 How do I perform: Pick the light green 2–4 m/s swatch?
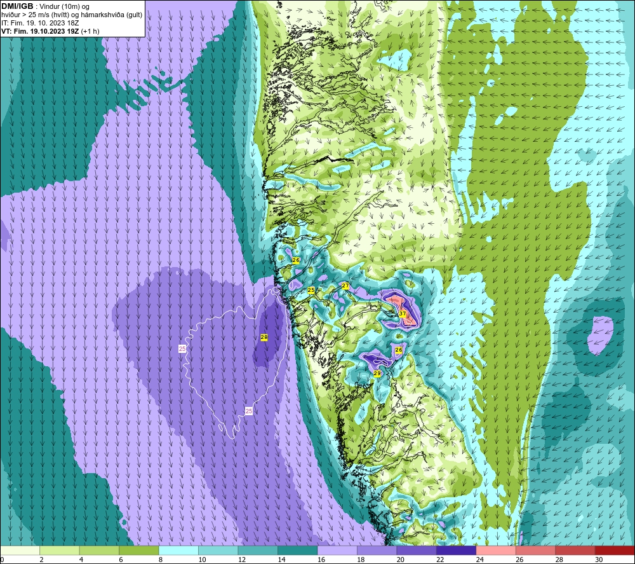point(60,550)
